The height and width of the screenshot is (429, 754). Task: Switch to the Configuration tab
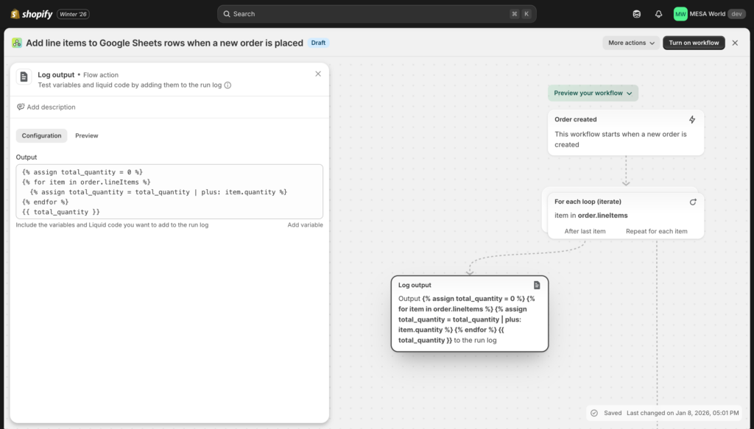pyautogui.click(x=41, y=135)
